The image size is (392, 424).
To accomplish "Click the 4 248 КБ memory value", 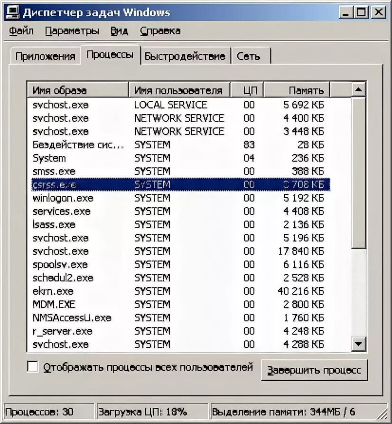I will 303,331.
